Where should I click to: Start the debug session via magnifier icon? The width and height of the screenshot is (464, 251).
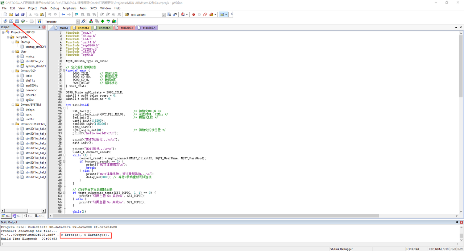pyautogui.click(x=183, y=14)
